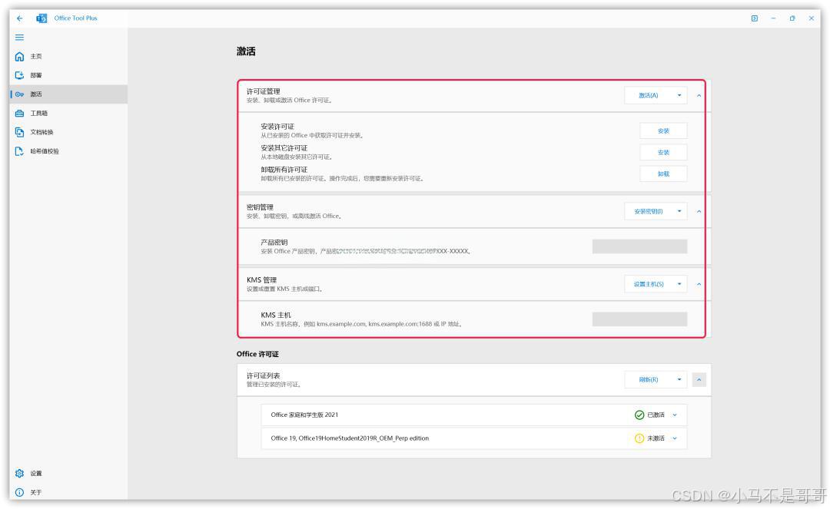
Task: Open 设置 settings at sidebar bottom
Action: pyautogui.click(x=69, y=473)
